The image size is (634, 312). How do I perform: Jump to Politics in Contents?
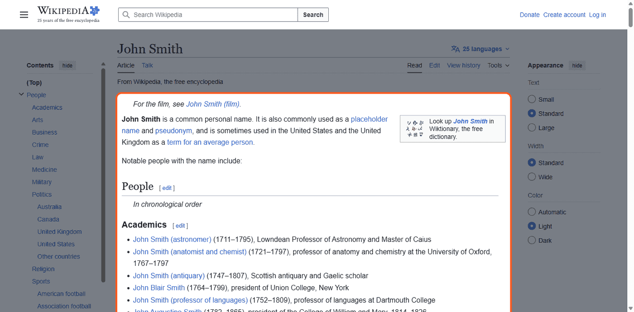point(42,194)
